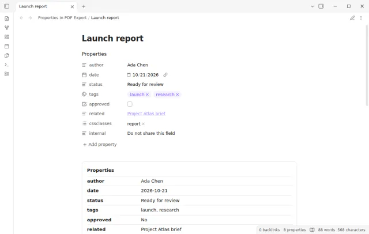This screenshot has width=369, height=234.
Task: Open the date link icon
Action: [165, 75]
